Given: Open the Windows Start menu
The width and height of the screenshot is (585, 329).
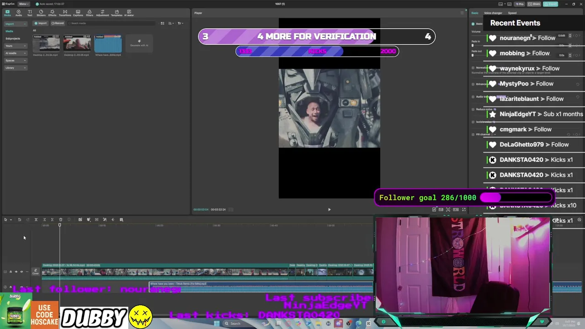Looking at the screenshot, I should point(217,324).
